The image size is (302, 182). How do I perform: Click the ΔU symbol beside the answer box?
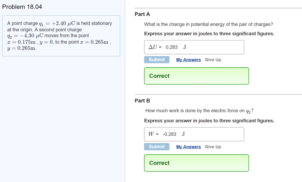pyautogui.click(x=153, y=47)
